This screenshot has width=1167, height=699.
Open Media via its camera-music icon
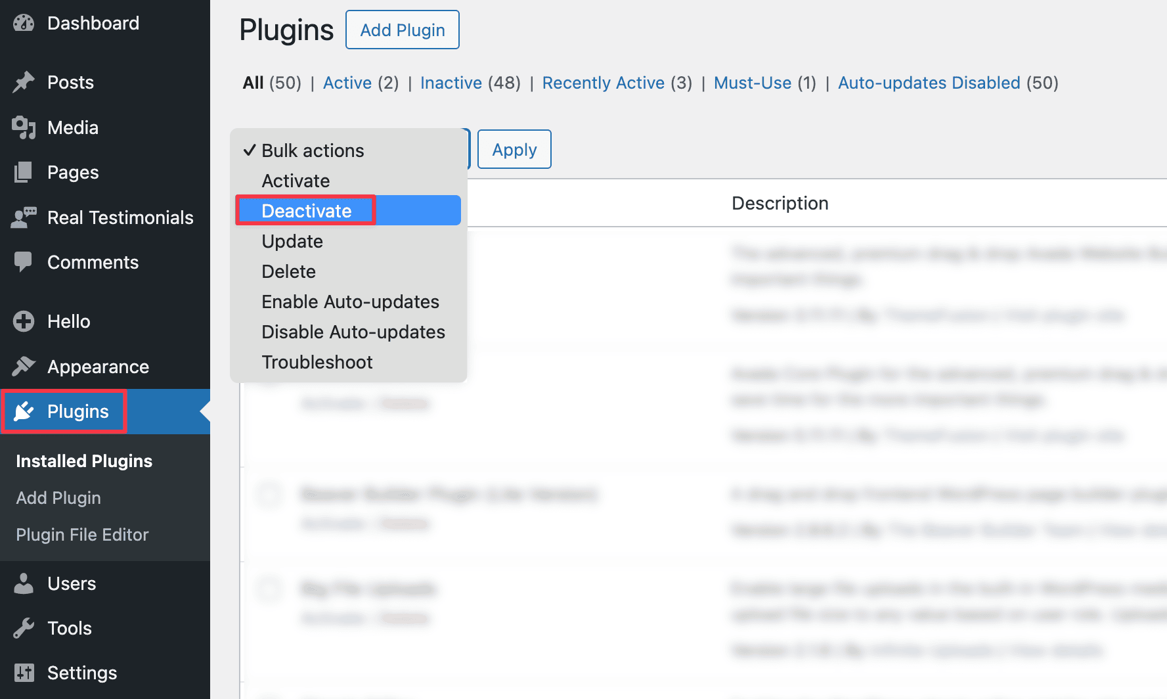tap(24, 127)
